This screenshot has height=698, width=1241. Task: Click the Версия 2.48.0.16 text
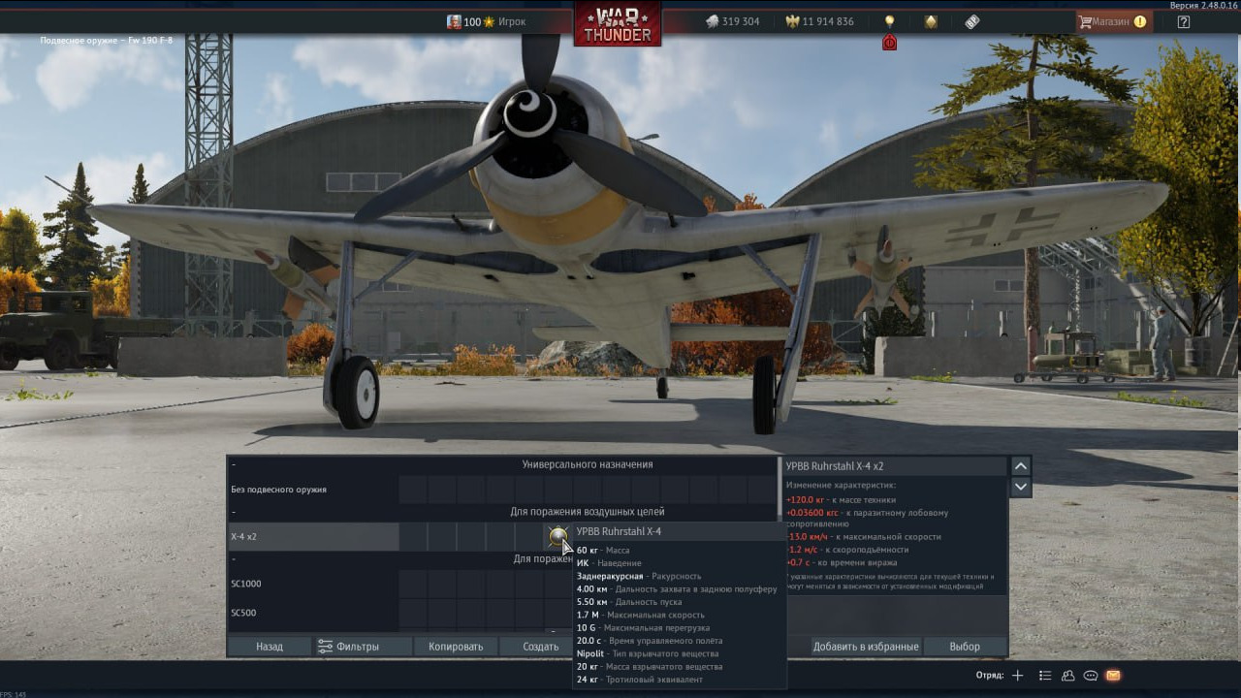click(x=1203, y=6)
